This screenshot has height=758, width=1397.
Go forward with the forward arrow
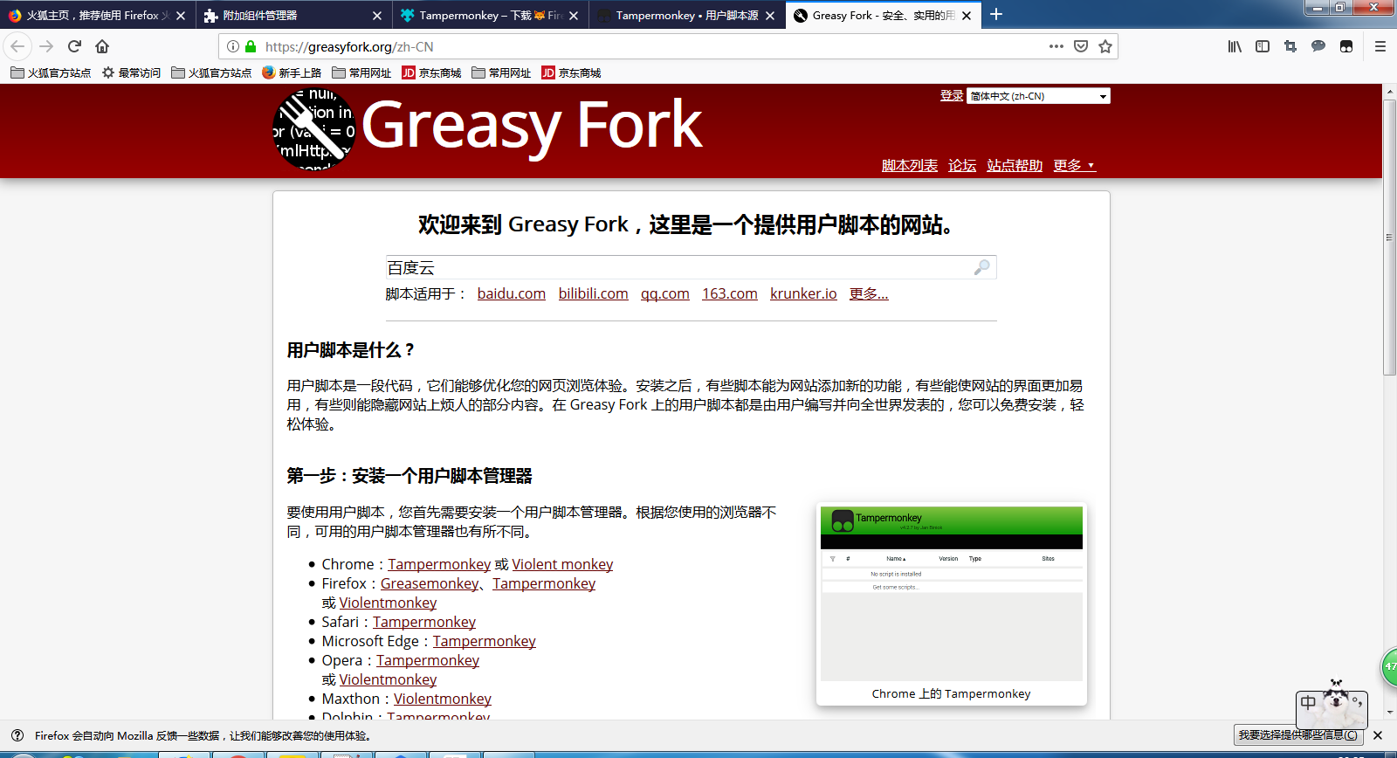(46, 46)
